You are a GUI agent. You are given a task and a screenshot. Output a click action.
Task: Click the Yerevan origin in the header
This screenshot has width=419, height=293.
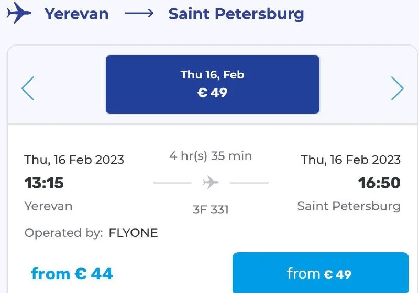pyautogui.click(x=76, y=14)
